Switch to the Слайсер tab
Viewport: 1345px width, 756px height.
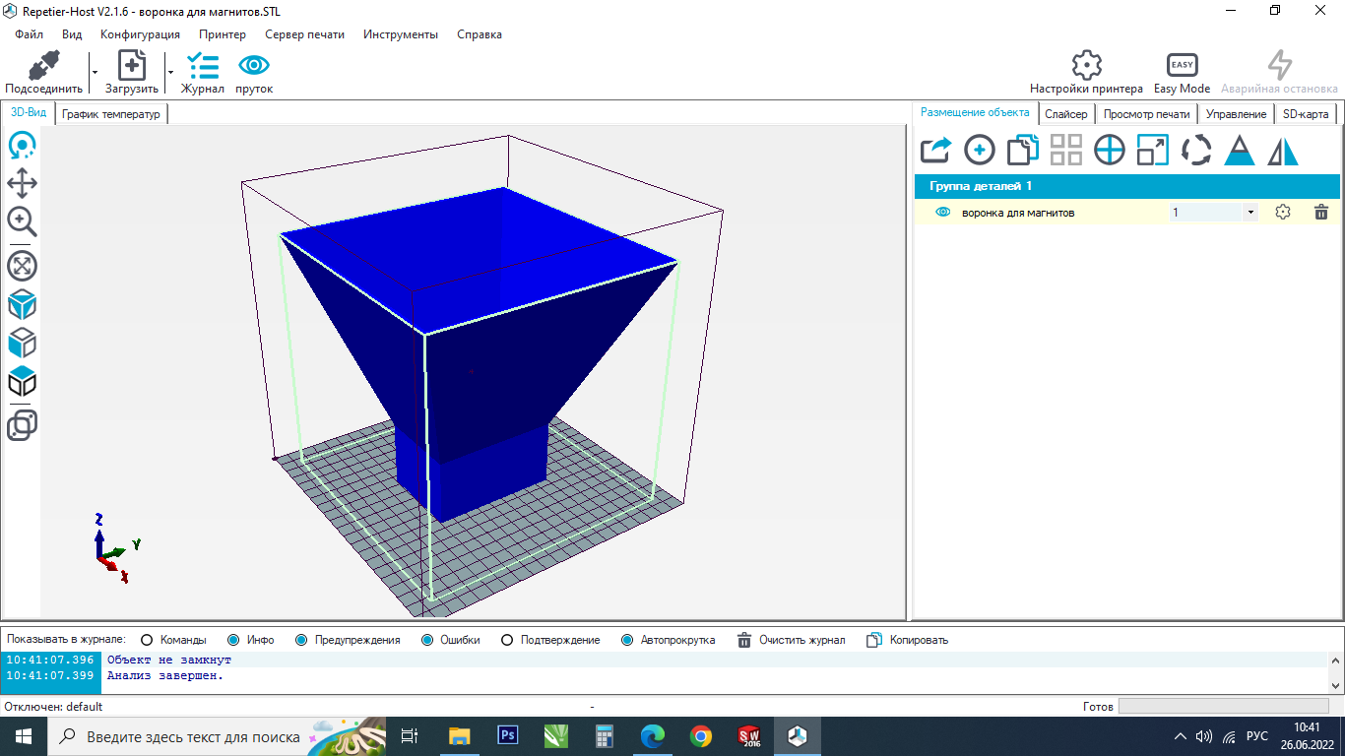coord(1065,114)
